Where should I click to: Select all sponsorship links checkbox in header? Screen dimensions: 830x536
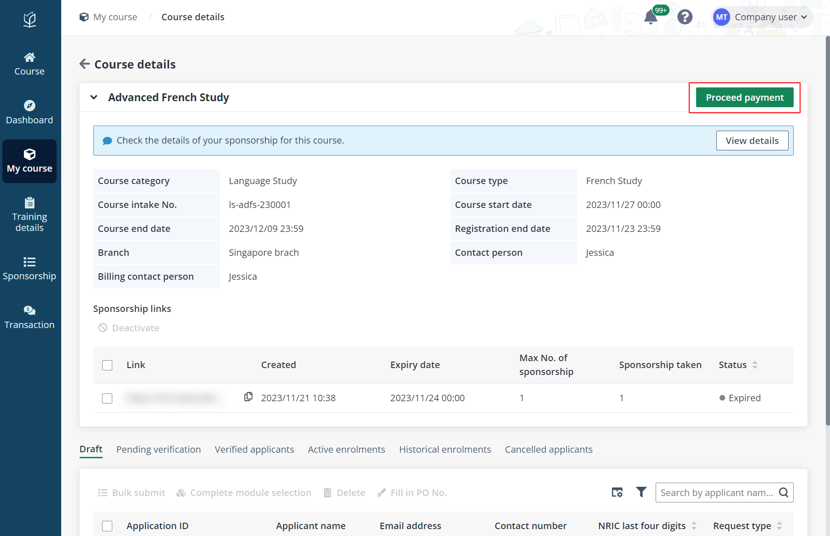(107, 365)
